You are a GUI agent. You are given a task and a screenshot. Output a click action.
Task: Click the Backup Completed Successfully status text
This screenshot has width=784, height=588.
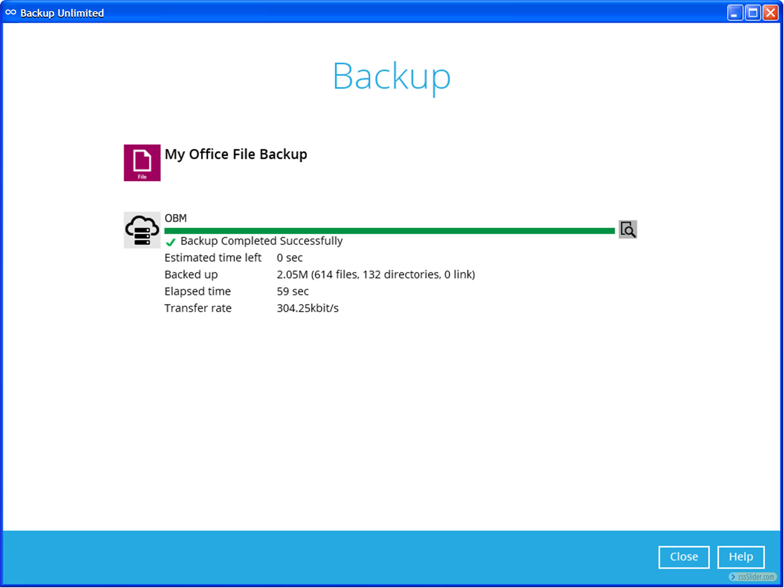pos(261,241)
